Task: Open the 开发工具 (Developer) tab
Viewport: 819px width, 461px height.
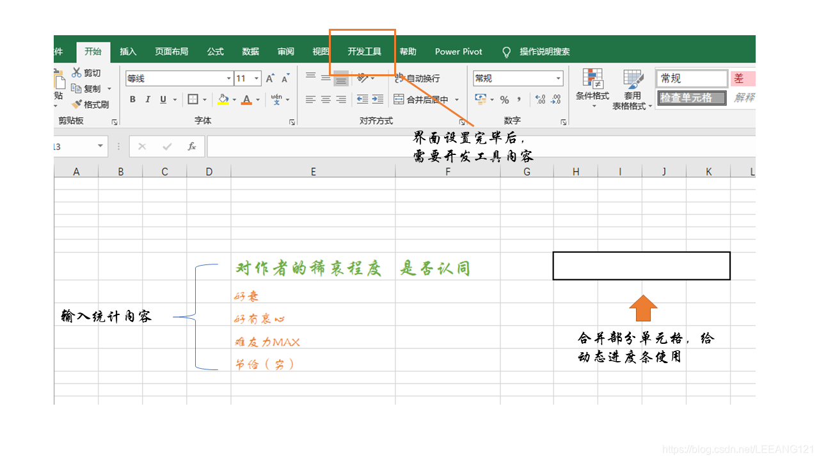Action: click(365, 52)
